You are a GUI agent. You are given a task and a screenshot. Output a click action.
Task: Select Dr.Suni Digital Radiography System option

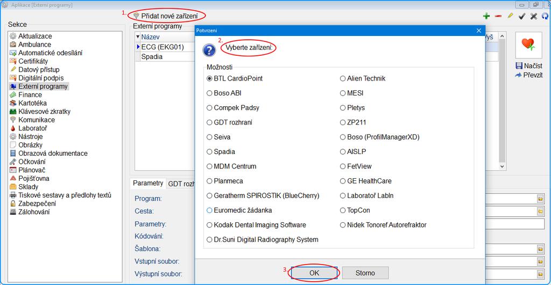[x=263, y=240]
